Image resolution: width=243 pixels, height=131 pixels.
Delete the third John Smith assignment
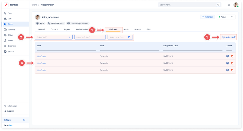point(232,70)
